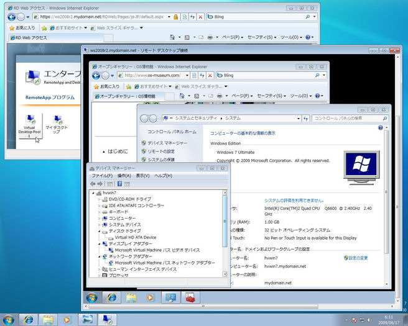Click はじめに link on os-museum page

[x=118, y=152]
